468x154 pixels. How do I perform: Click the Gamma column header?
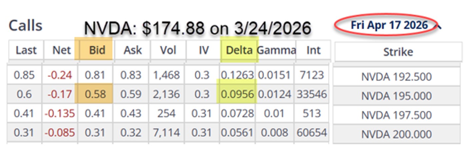pyautogui.click(x=276, y=50)
